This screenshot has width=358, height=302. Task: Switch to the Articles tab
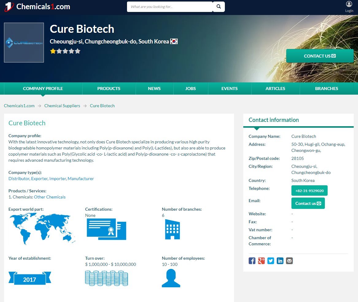click(x=275, y=89)
